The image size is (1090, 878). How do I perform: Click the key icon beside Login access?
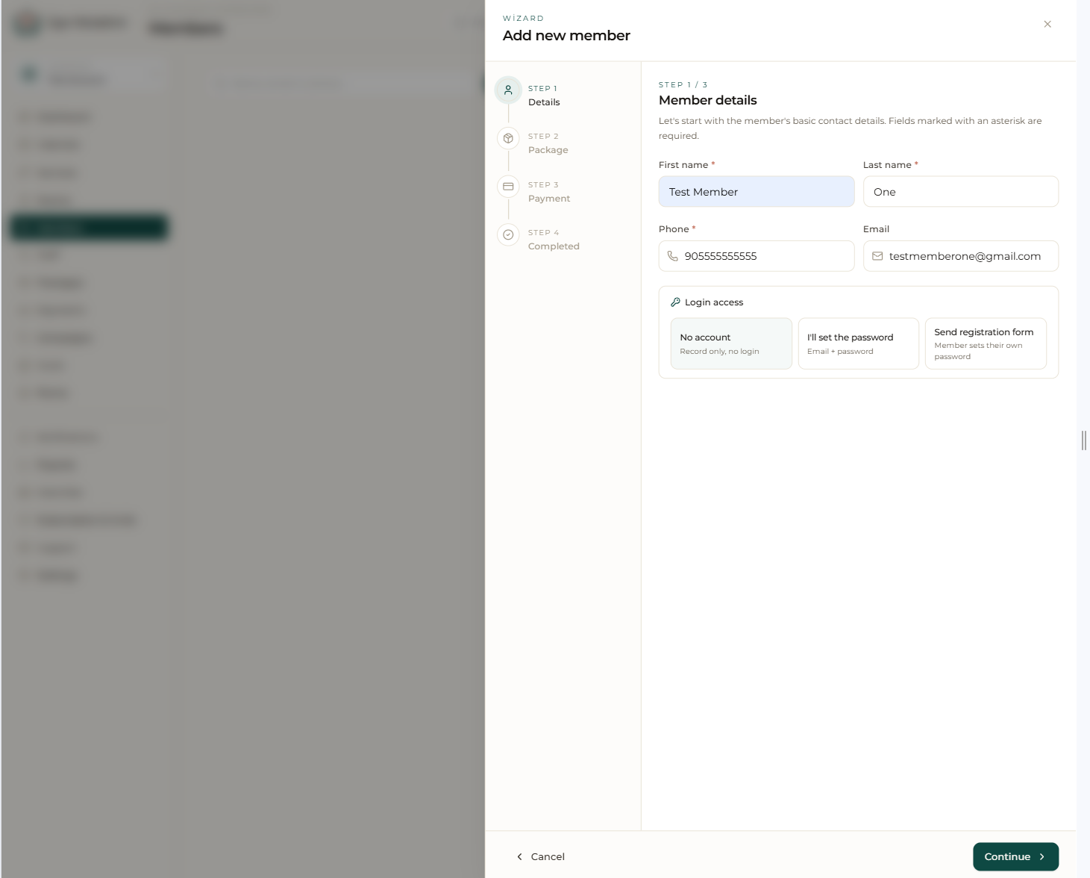point(675,302)
